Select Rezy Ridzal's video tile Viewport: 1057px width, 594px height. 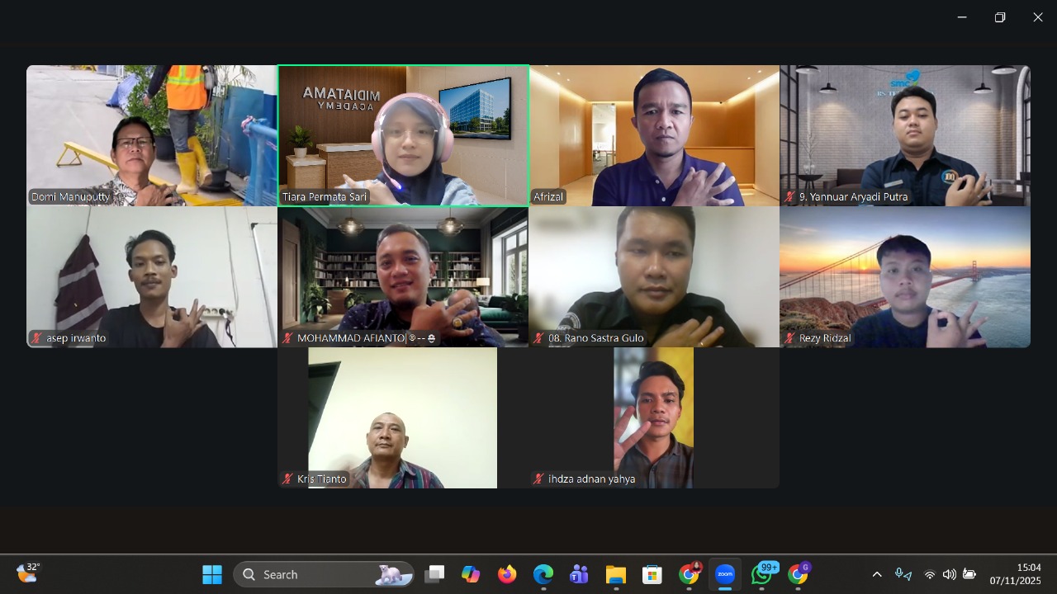(x=904, y=276)
